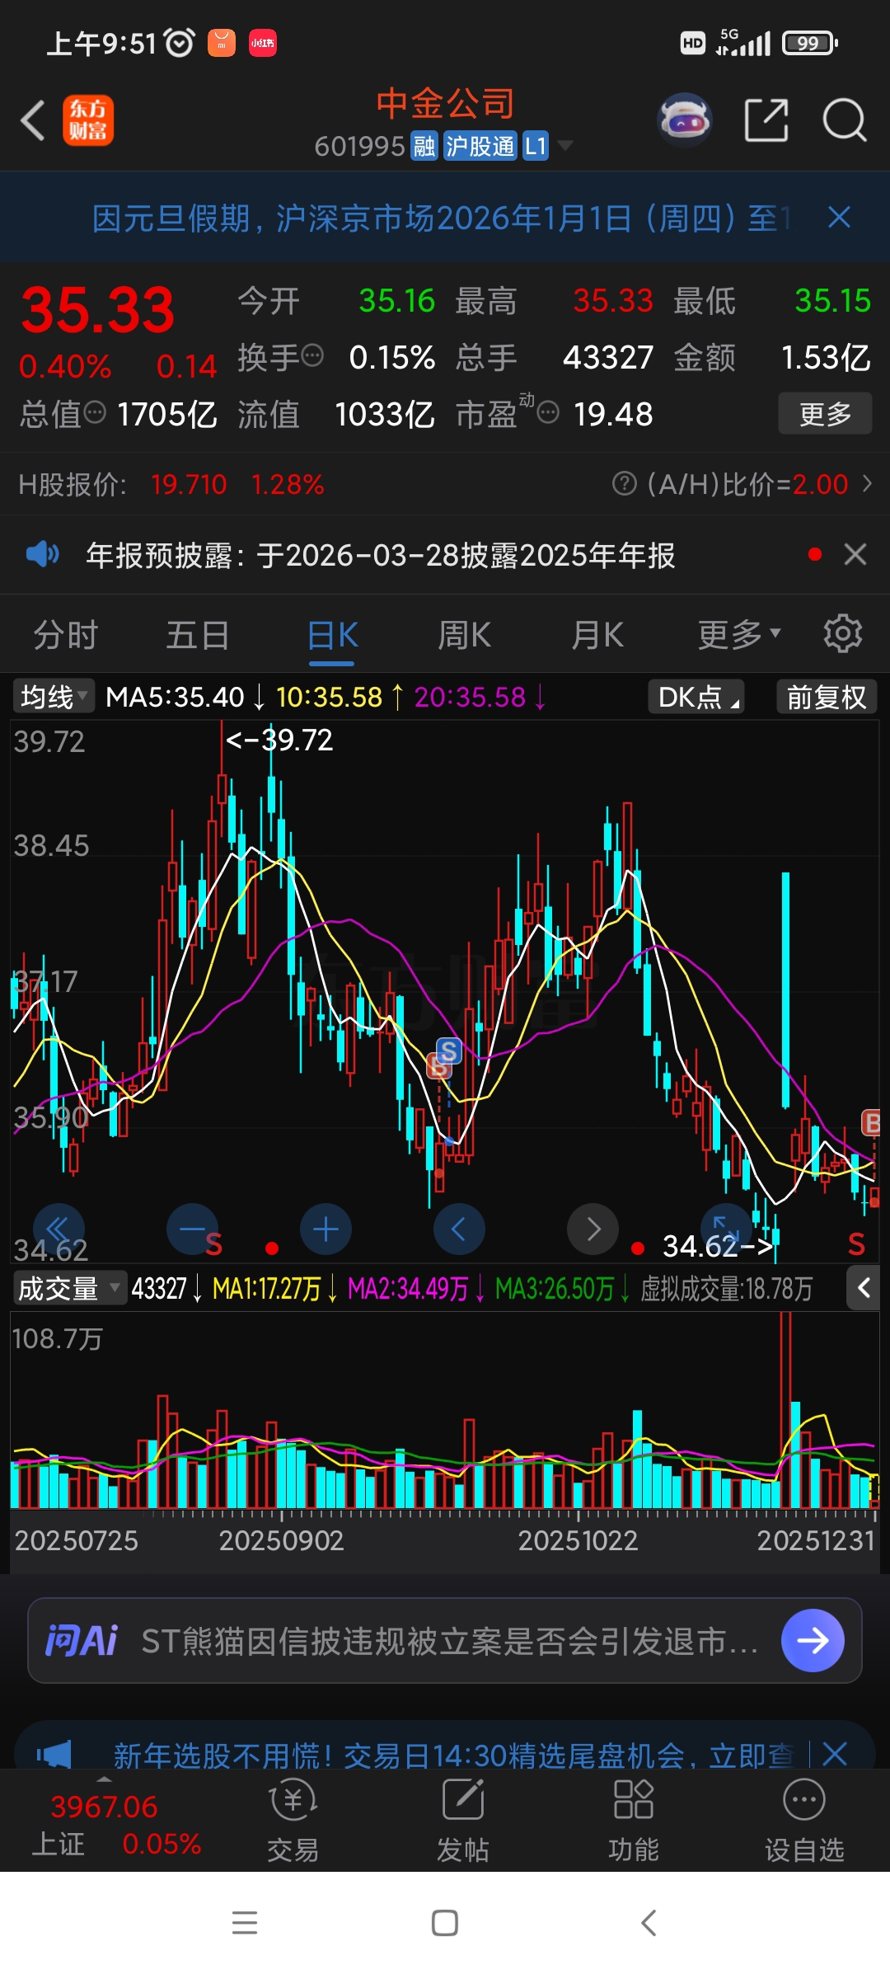Switch to 五日 tab
The image size is (890, 1979).
point(198,635)
